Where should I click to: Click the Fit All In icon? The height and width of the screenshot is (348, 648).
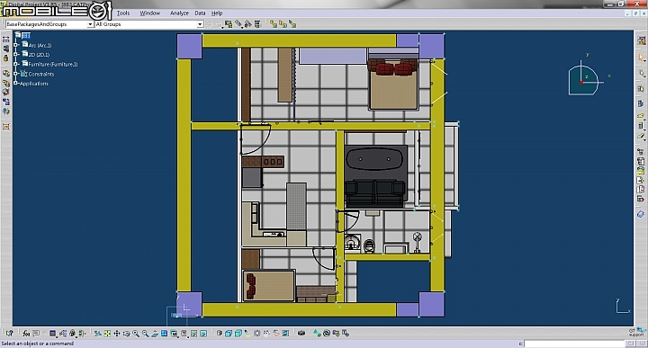pos(107,333)
